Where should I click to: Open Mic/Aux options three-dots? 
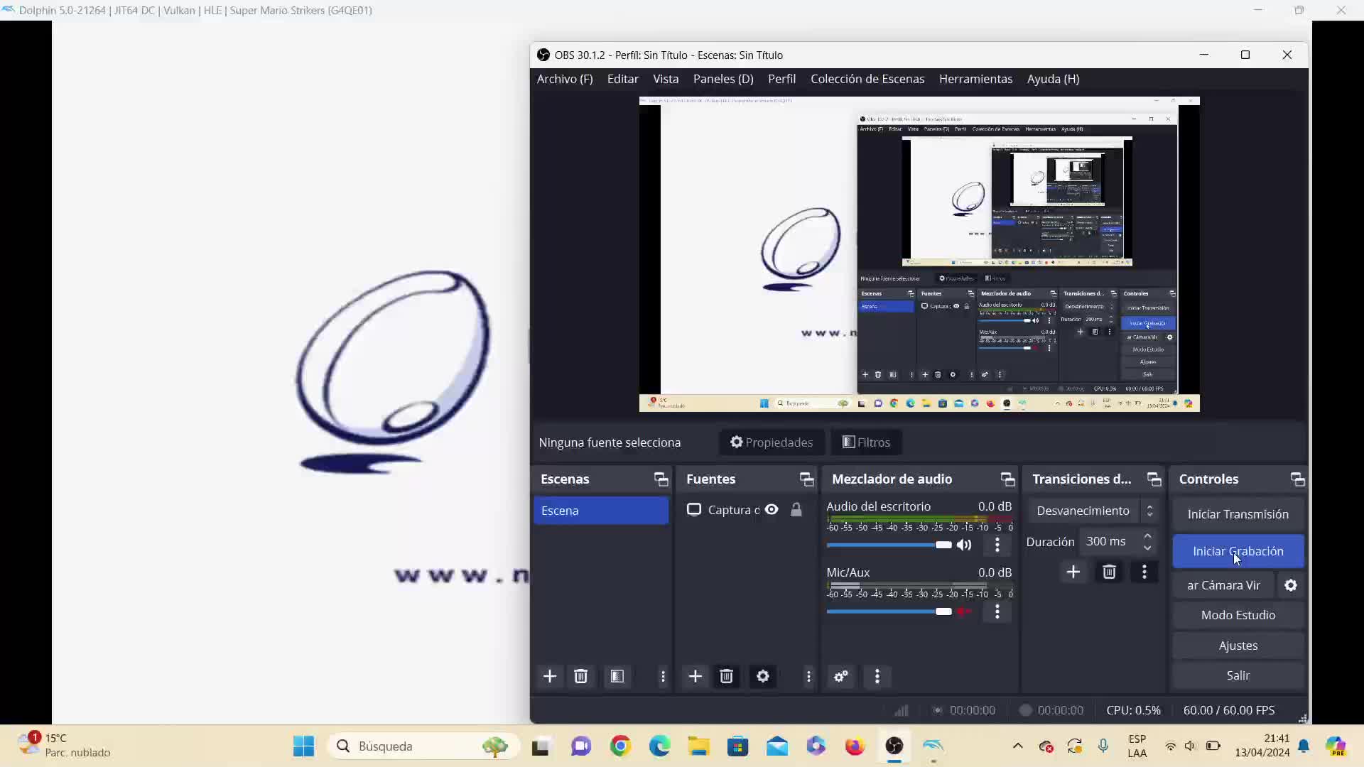pyautogui.click(x=997, y=611)
